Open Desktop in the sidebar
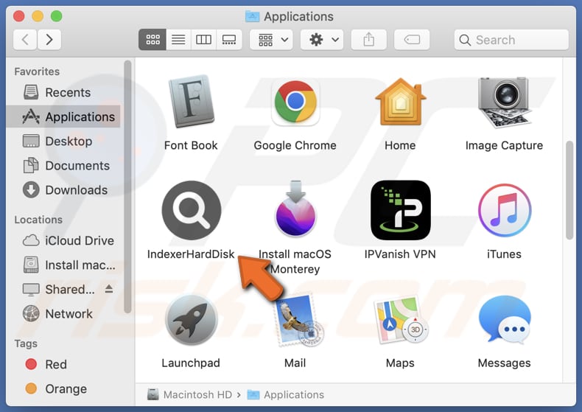Screen dimensions: 582x412 point(63,141)
